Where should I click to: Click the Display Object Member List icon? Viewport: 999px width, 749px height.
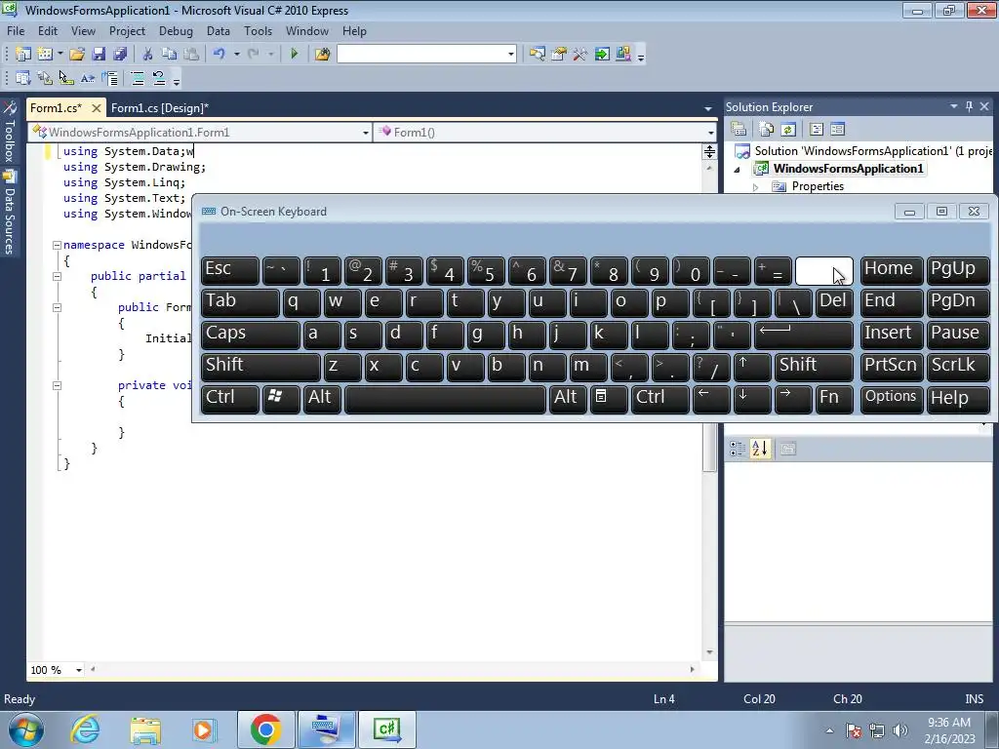23,78
